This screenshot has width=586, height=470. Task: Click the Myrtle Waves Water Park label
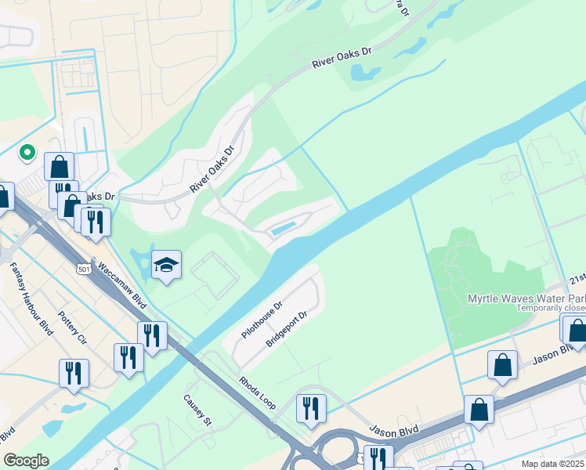point(526,299)
